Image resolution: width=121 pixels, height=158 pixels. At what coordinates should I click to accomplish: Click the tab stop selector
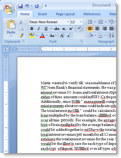point(6,49)
